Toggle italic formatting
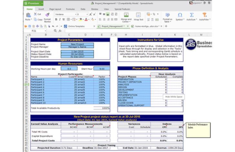The width and height of the screenshot is (235, 152). (60, 19)
